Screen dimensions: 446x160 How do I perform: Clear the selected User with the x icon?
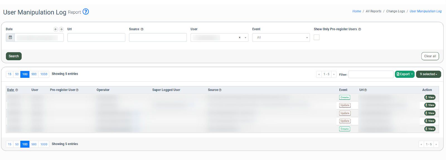pyautogui.click(x=239, y=38)
